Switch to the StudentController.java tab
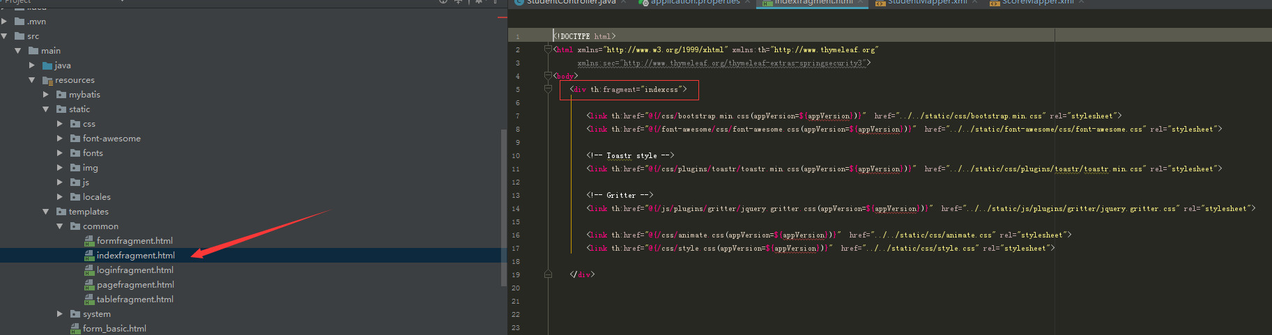1272x335 pixels. click(x=571, y=2)
